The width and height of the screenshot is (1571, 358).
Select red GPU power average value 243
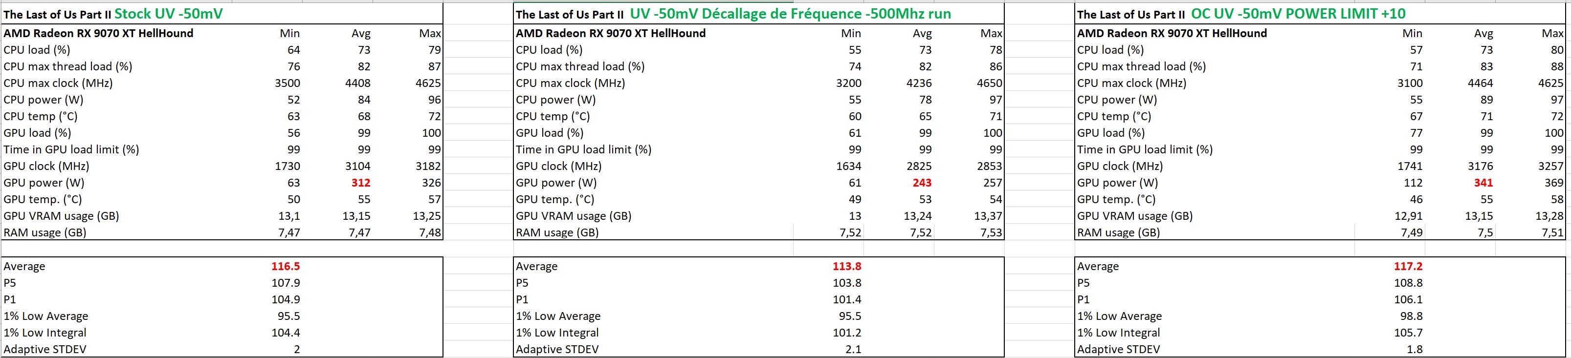(x=922, y=183)
